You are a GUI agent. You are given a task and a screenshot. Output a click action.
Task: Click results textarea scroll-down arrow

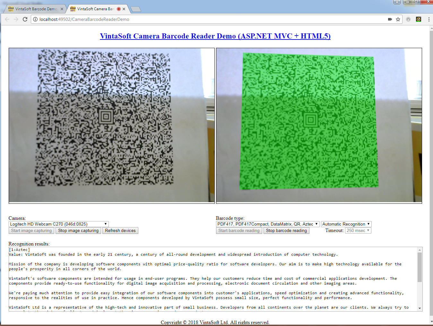point(420,309)
